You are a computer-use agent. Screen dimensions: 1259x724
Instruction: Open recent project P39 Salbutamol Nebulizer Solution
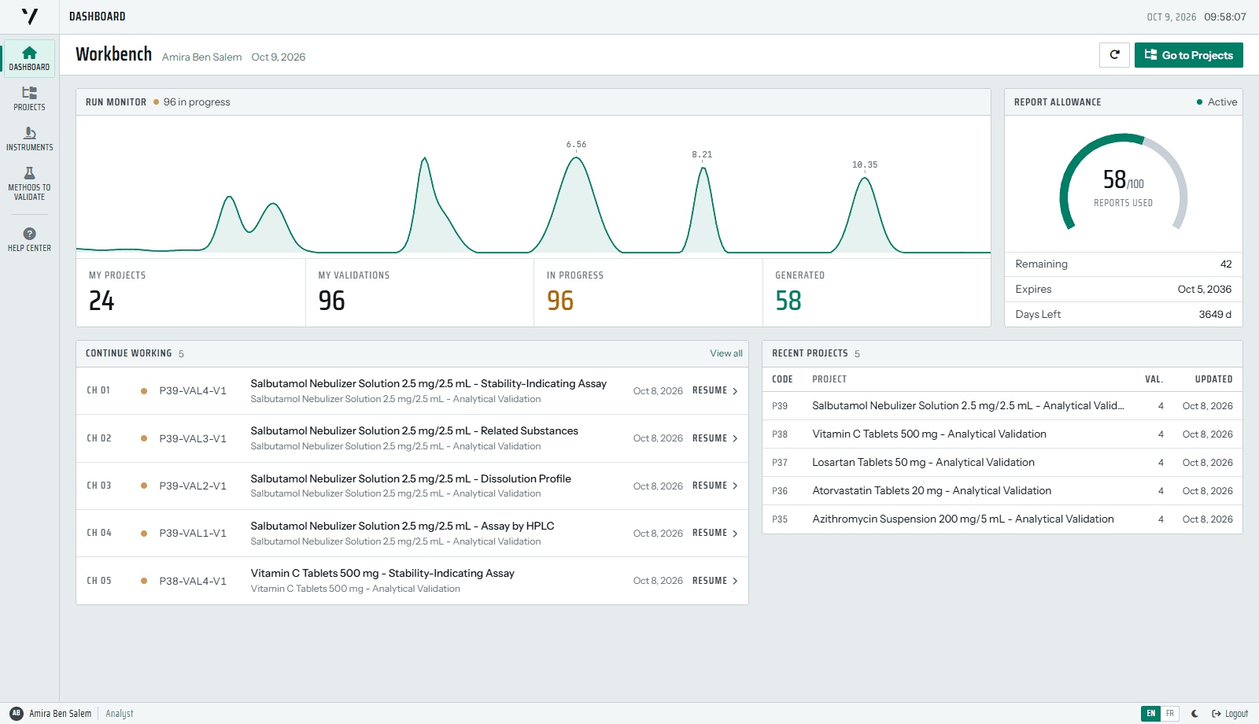click(1002, 406)
